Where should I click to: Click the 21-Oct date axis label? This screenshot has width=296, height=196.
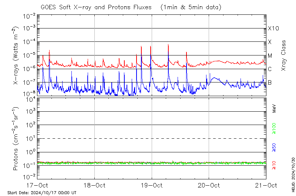point(266,185)
